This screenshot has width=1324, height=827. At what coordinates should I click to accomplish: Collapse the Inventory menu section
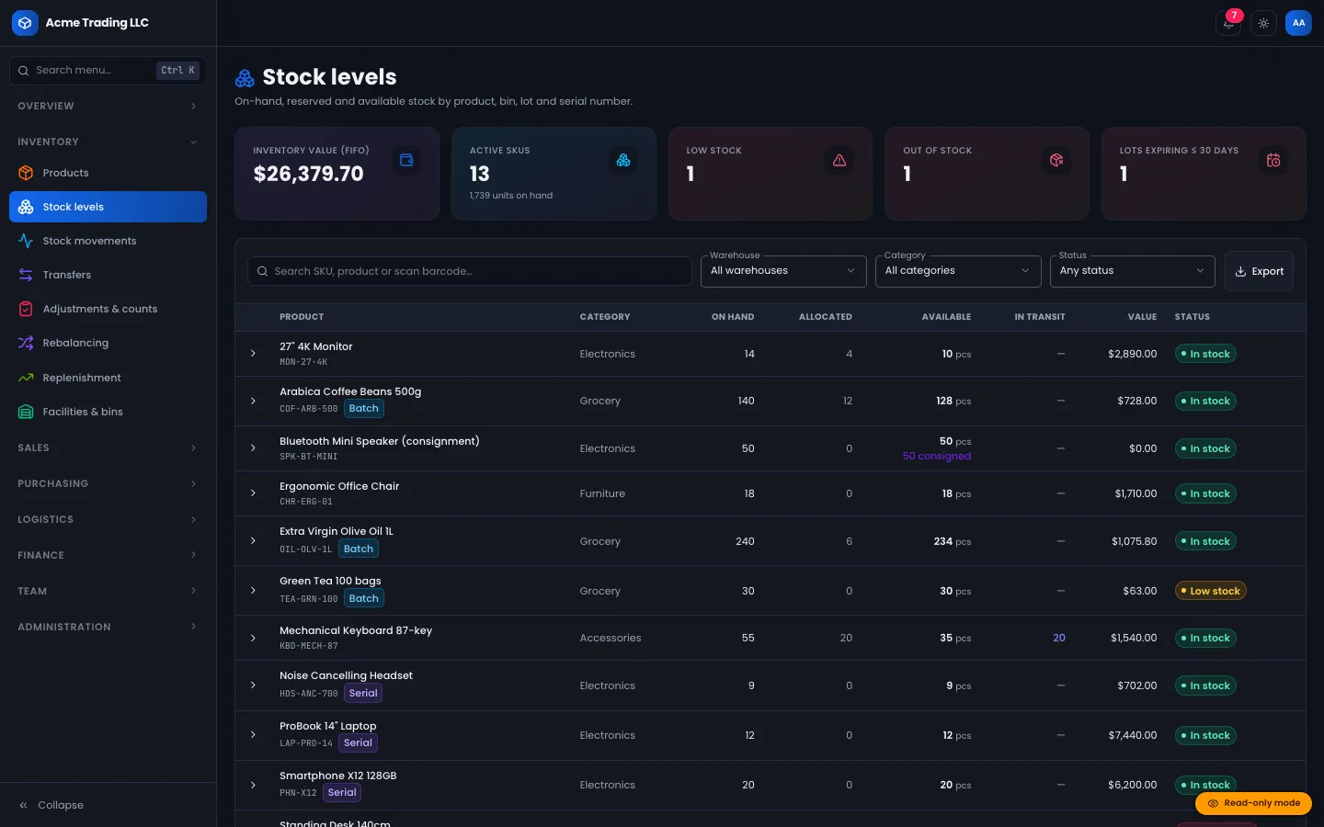(x=108, y=142)
